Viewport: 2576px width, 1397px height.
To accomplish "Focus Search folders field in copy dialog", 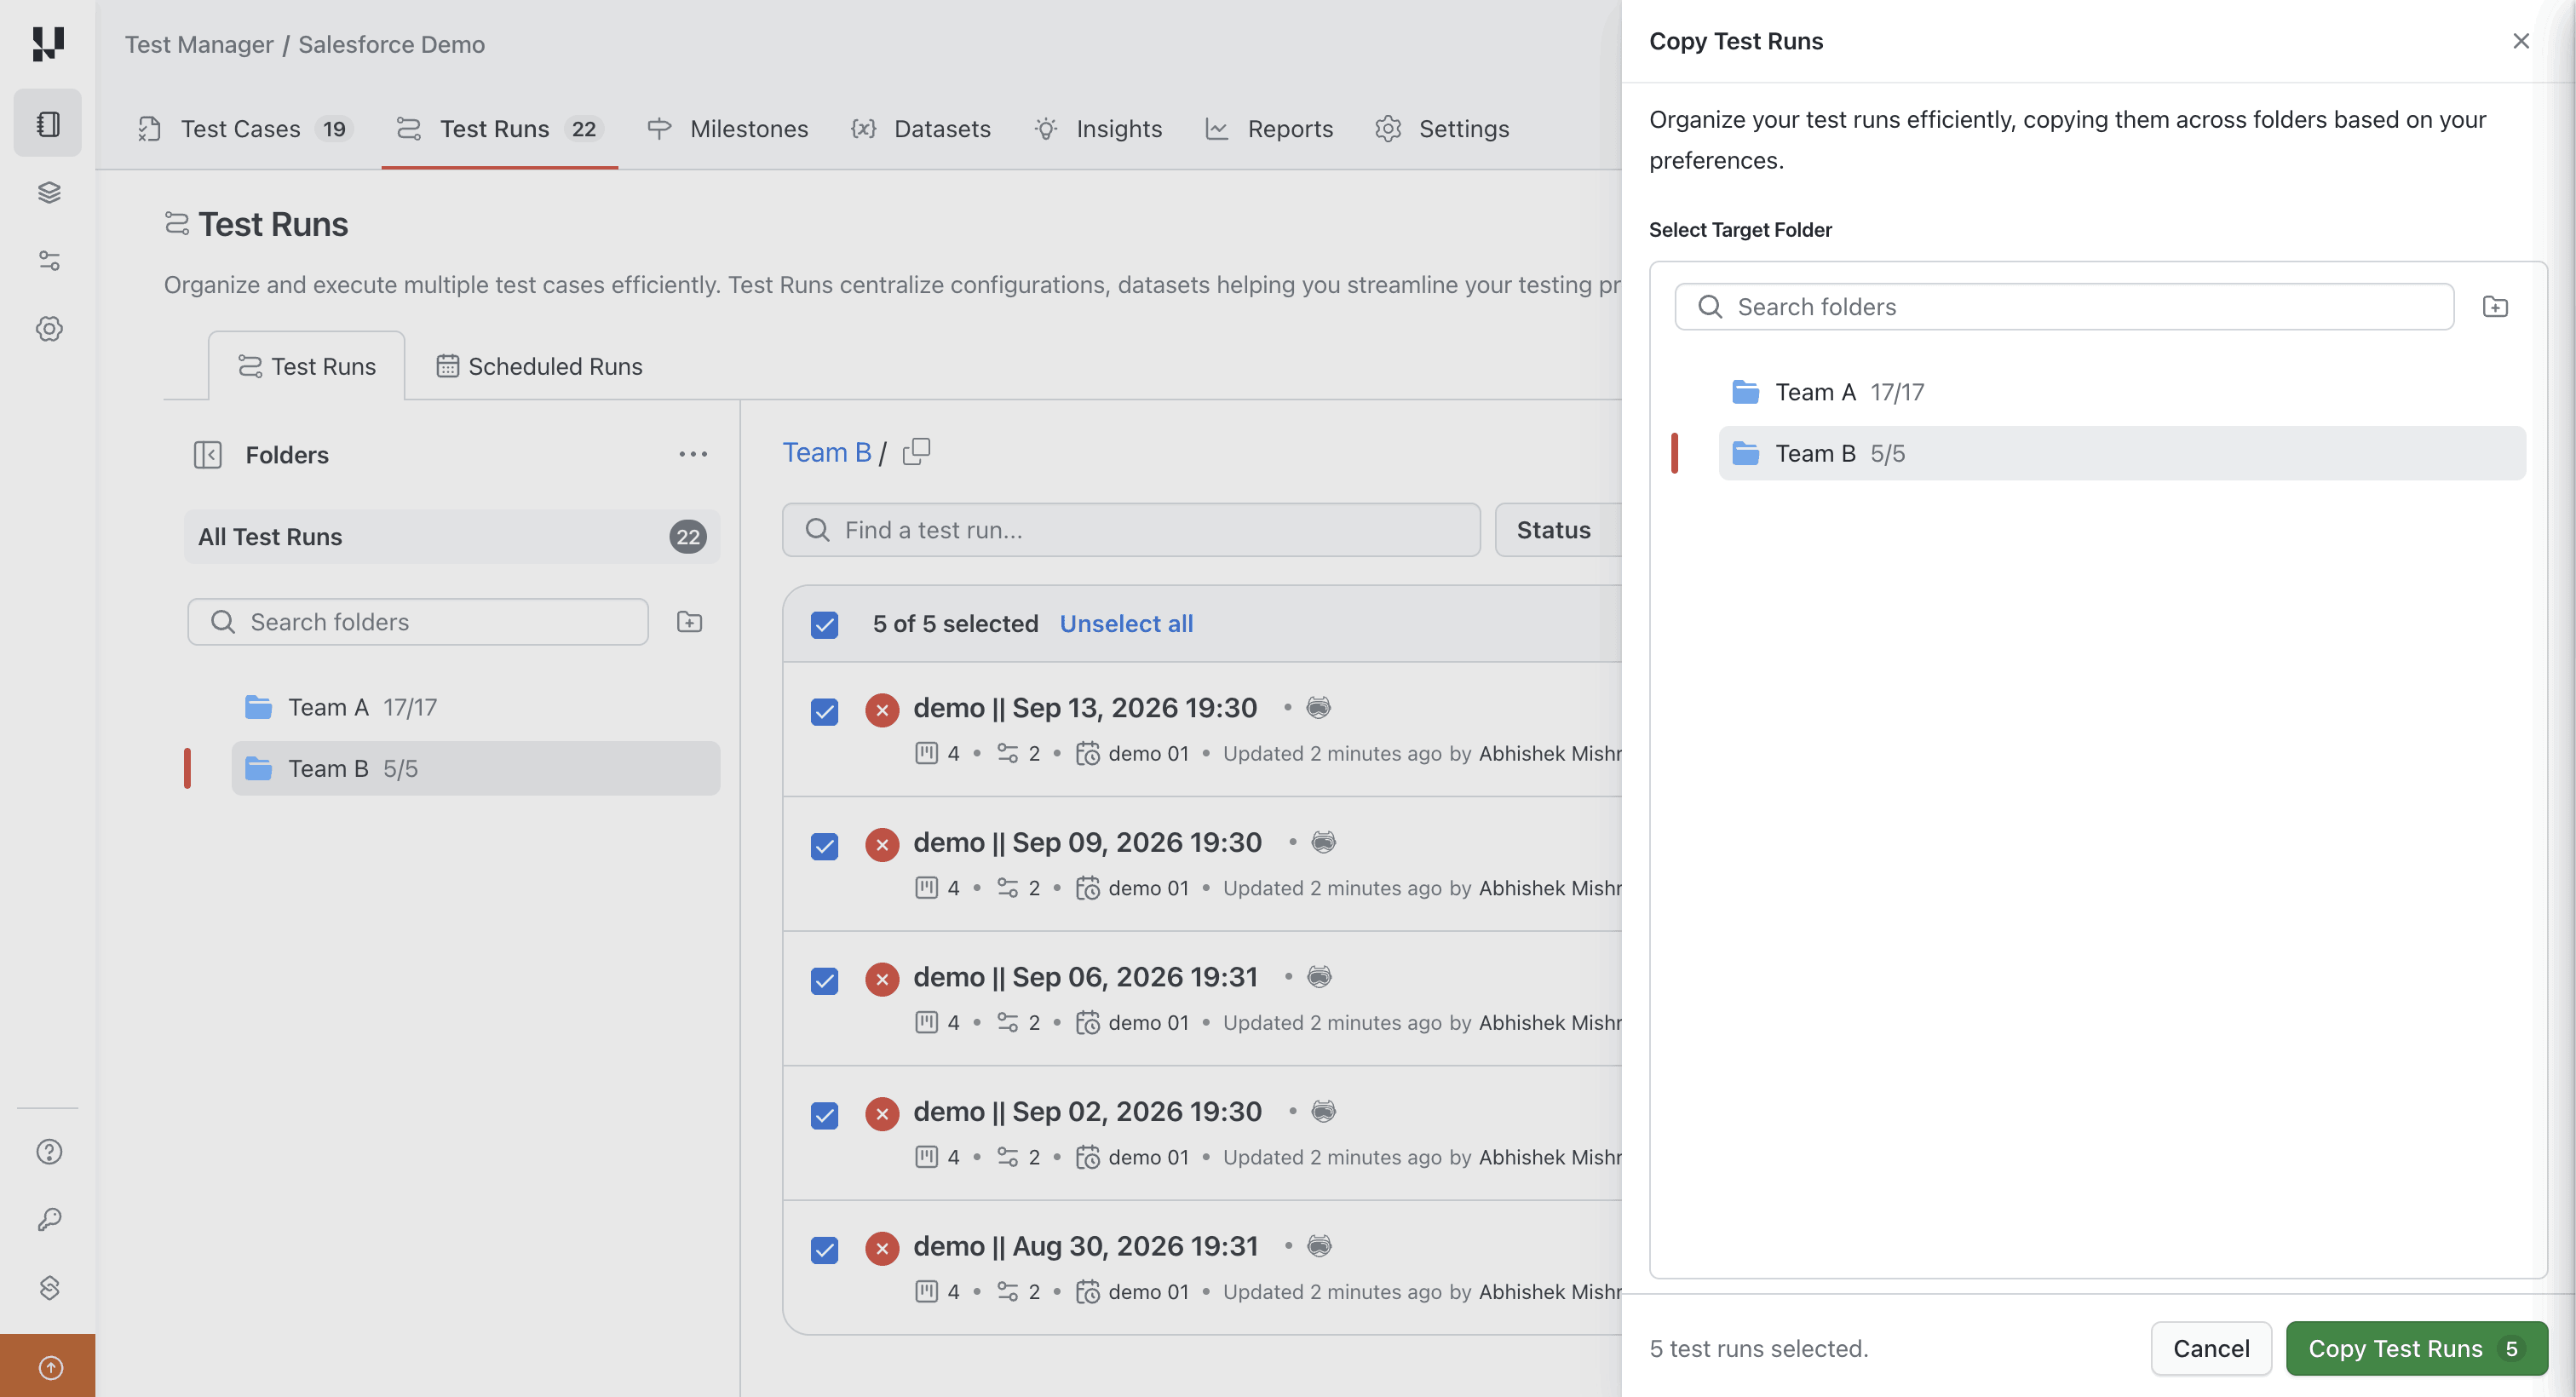I will 2064,307.
